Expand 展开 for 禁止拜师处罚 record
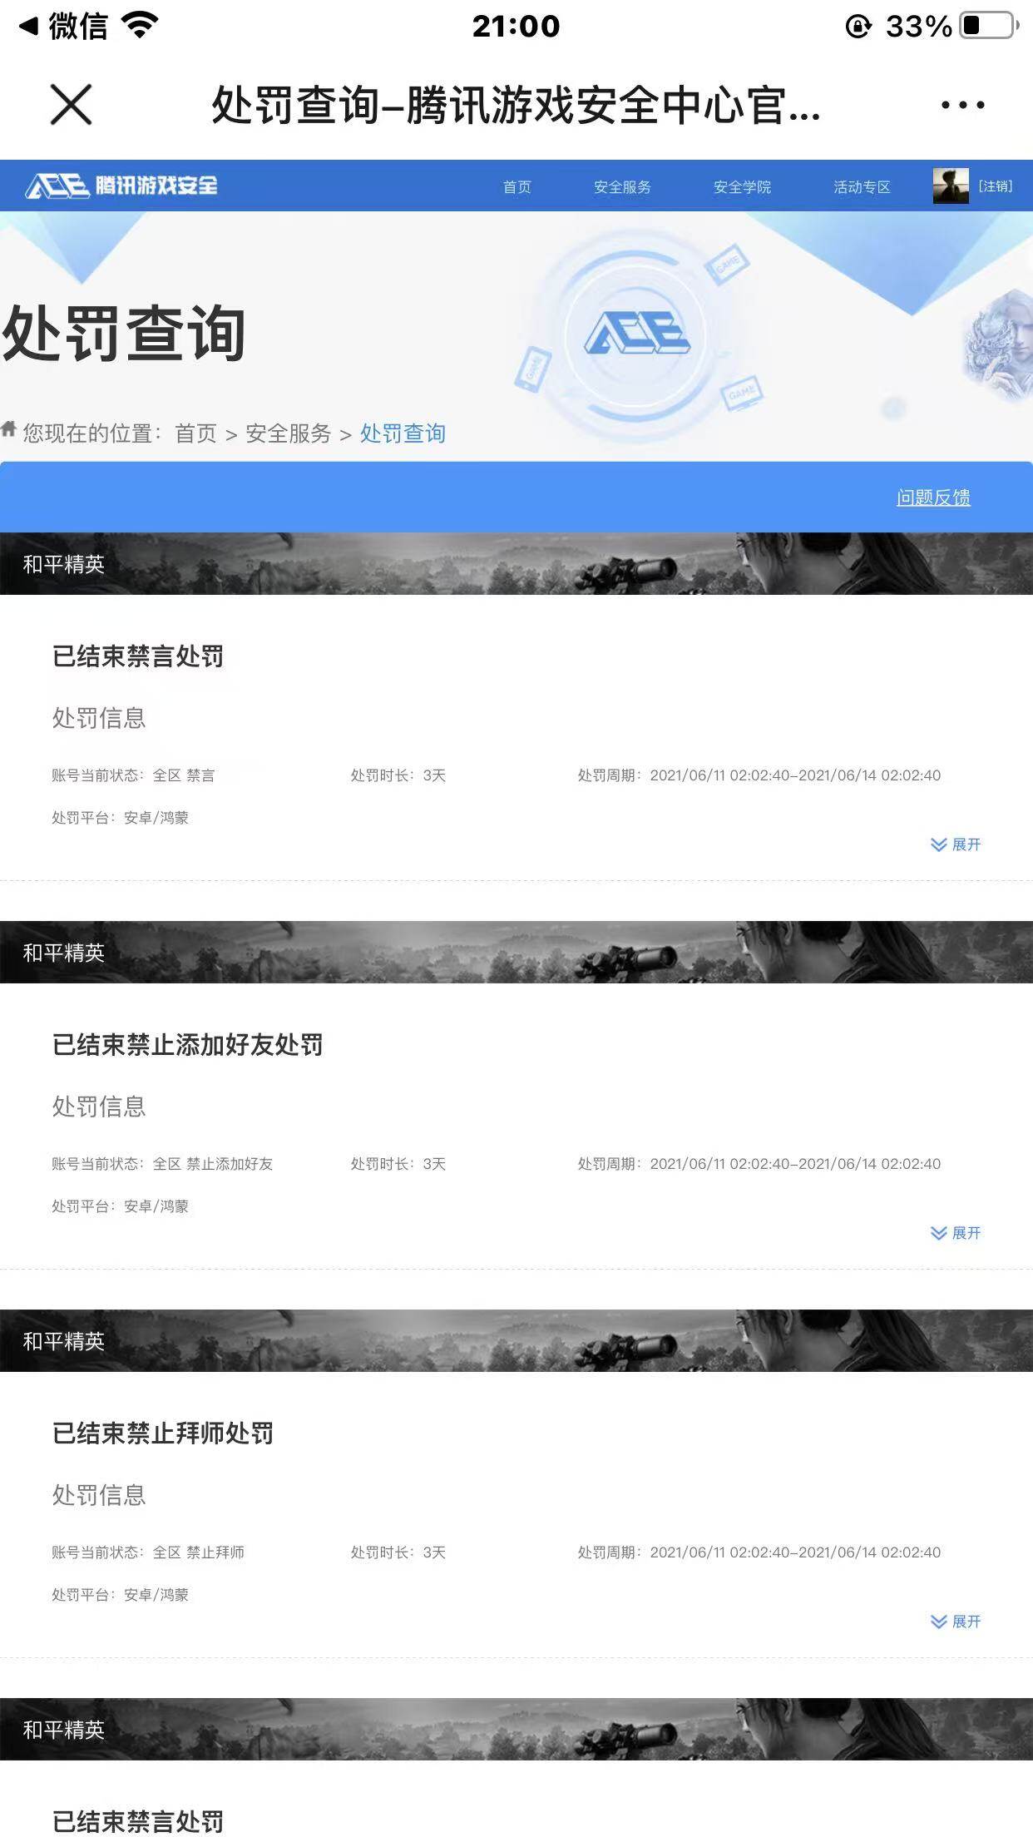This screenshot has width=1033, height=1837. click(956, 1622)
